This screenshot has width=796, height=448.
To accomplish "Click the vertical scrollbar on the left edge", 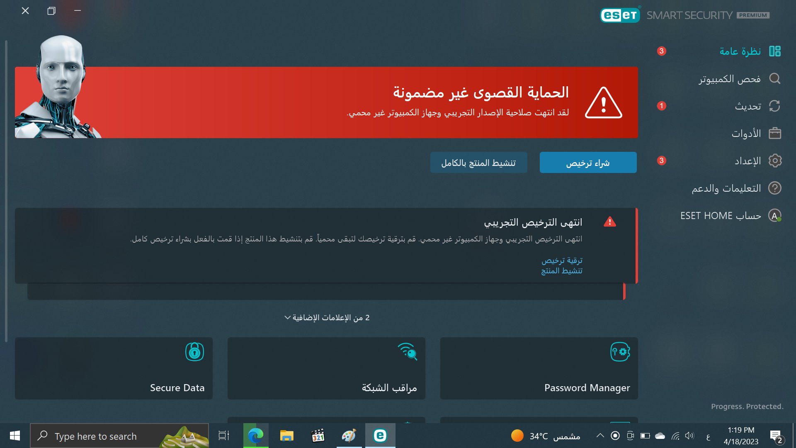I will [6, 191].
